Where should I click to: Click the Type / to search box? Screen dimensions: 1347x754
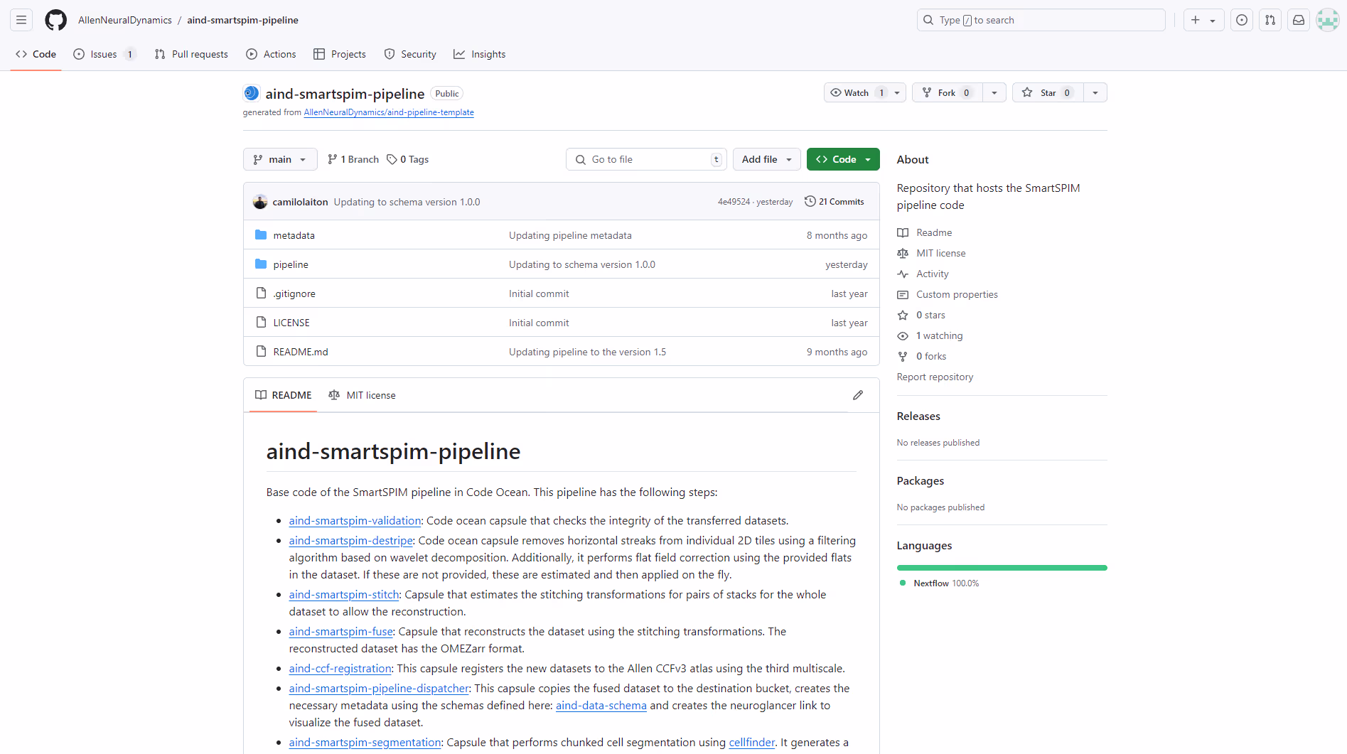(1041, 20)
